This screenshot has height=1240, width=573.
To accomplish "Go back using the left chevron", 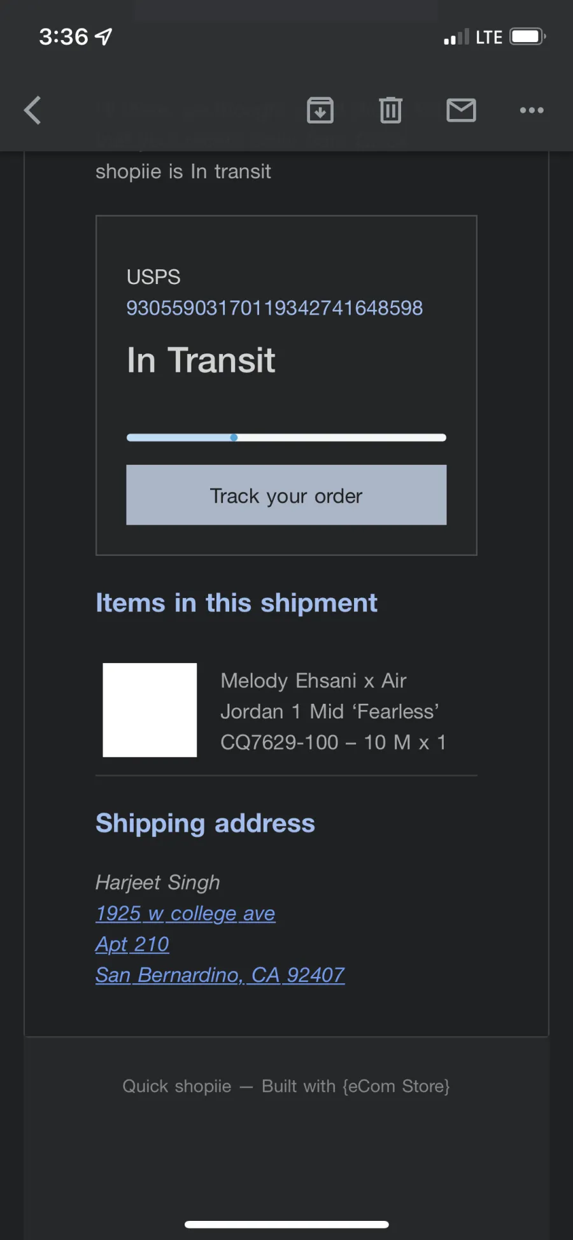I will 32,110.
